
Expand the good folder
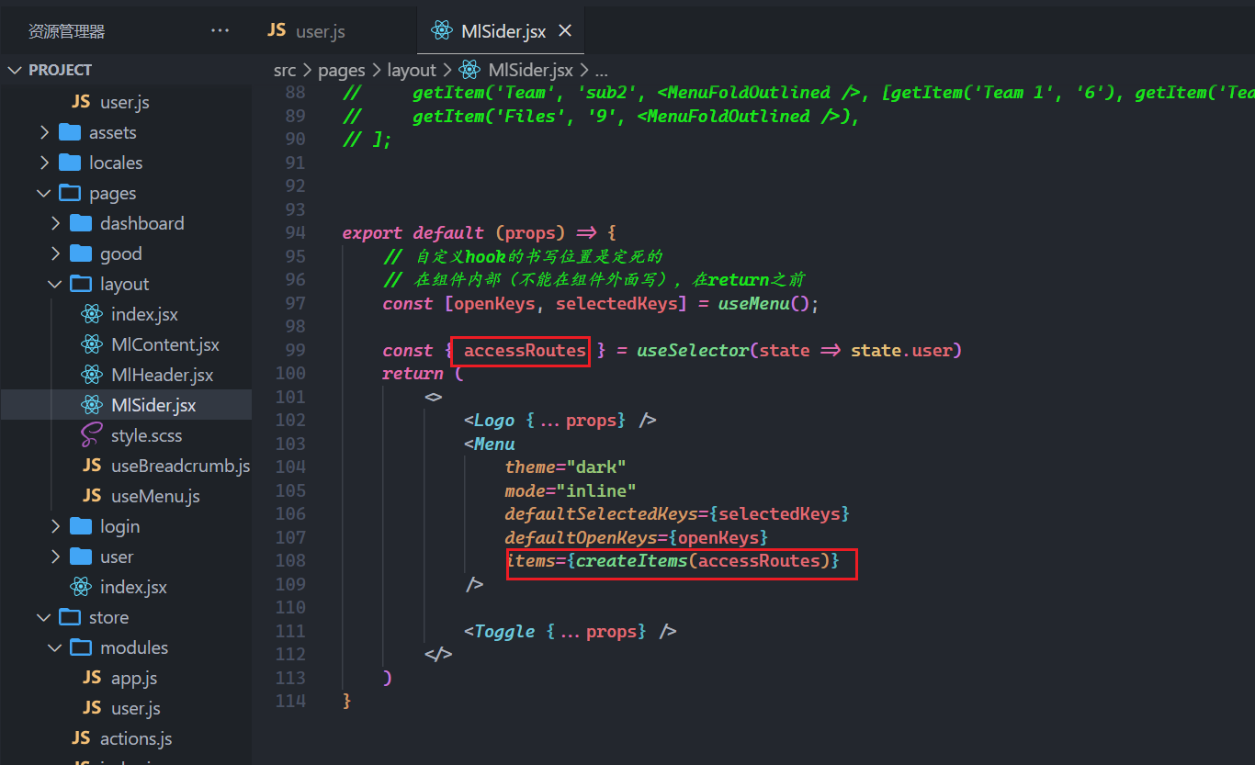coord(56,254)
